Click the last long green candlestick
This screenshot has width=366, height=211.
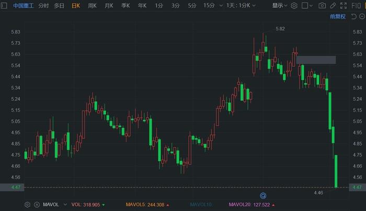[336, 171]
